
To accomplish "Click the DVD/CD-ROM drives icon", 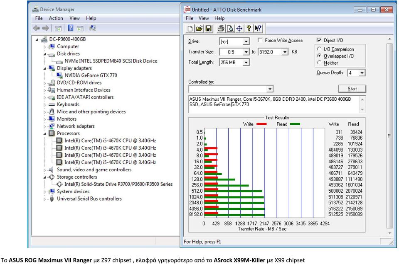I will (52, 83).
